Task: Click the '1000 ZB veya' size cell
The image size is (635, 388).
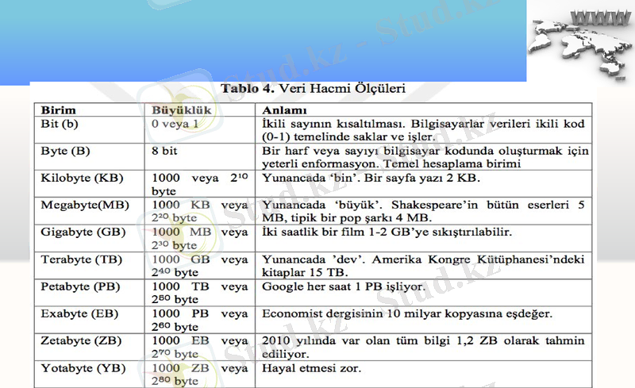Action: 200,375
